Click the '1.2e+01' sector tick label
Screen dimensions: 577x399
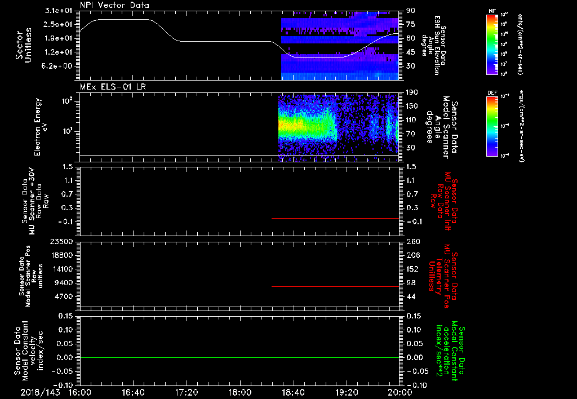[x=59, y=52]
